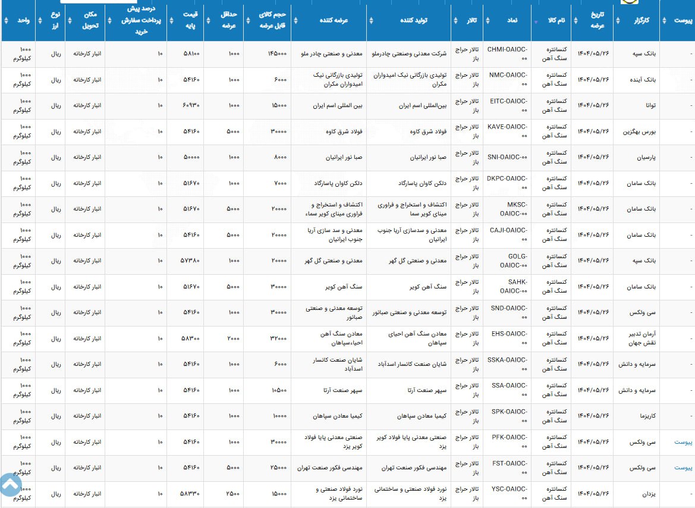Click broker name بورس بهگزین
The width and height of the screenshot is (695, 508).
pyautogui.click(x=639, y=132)
